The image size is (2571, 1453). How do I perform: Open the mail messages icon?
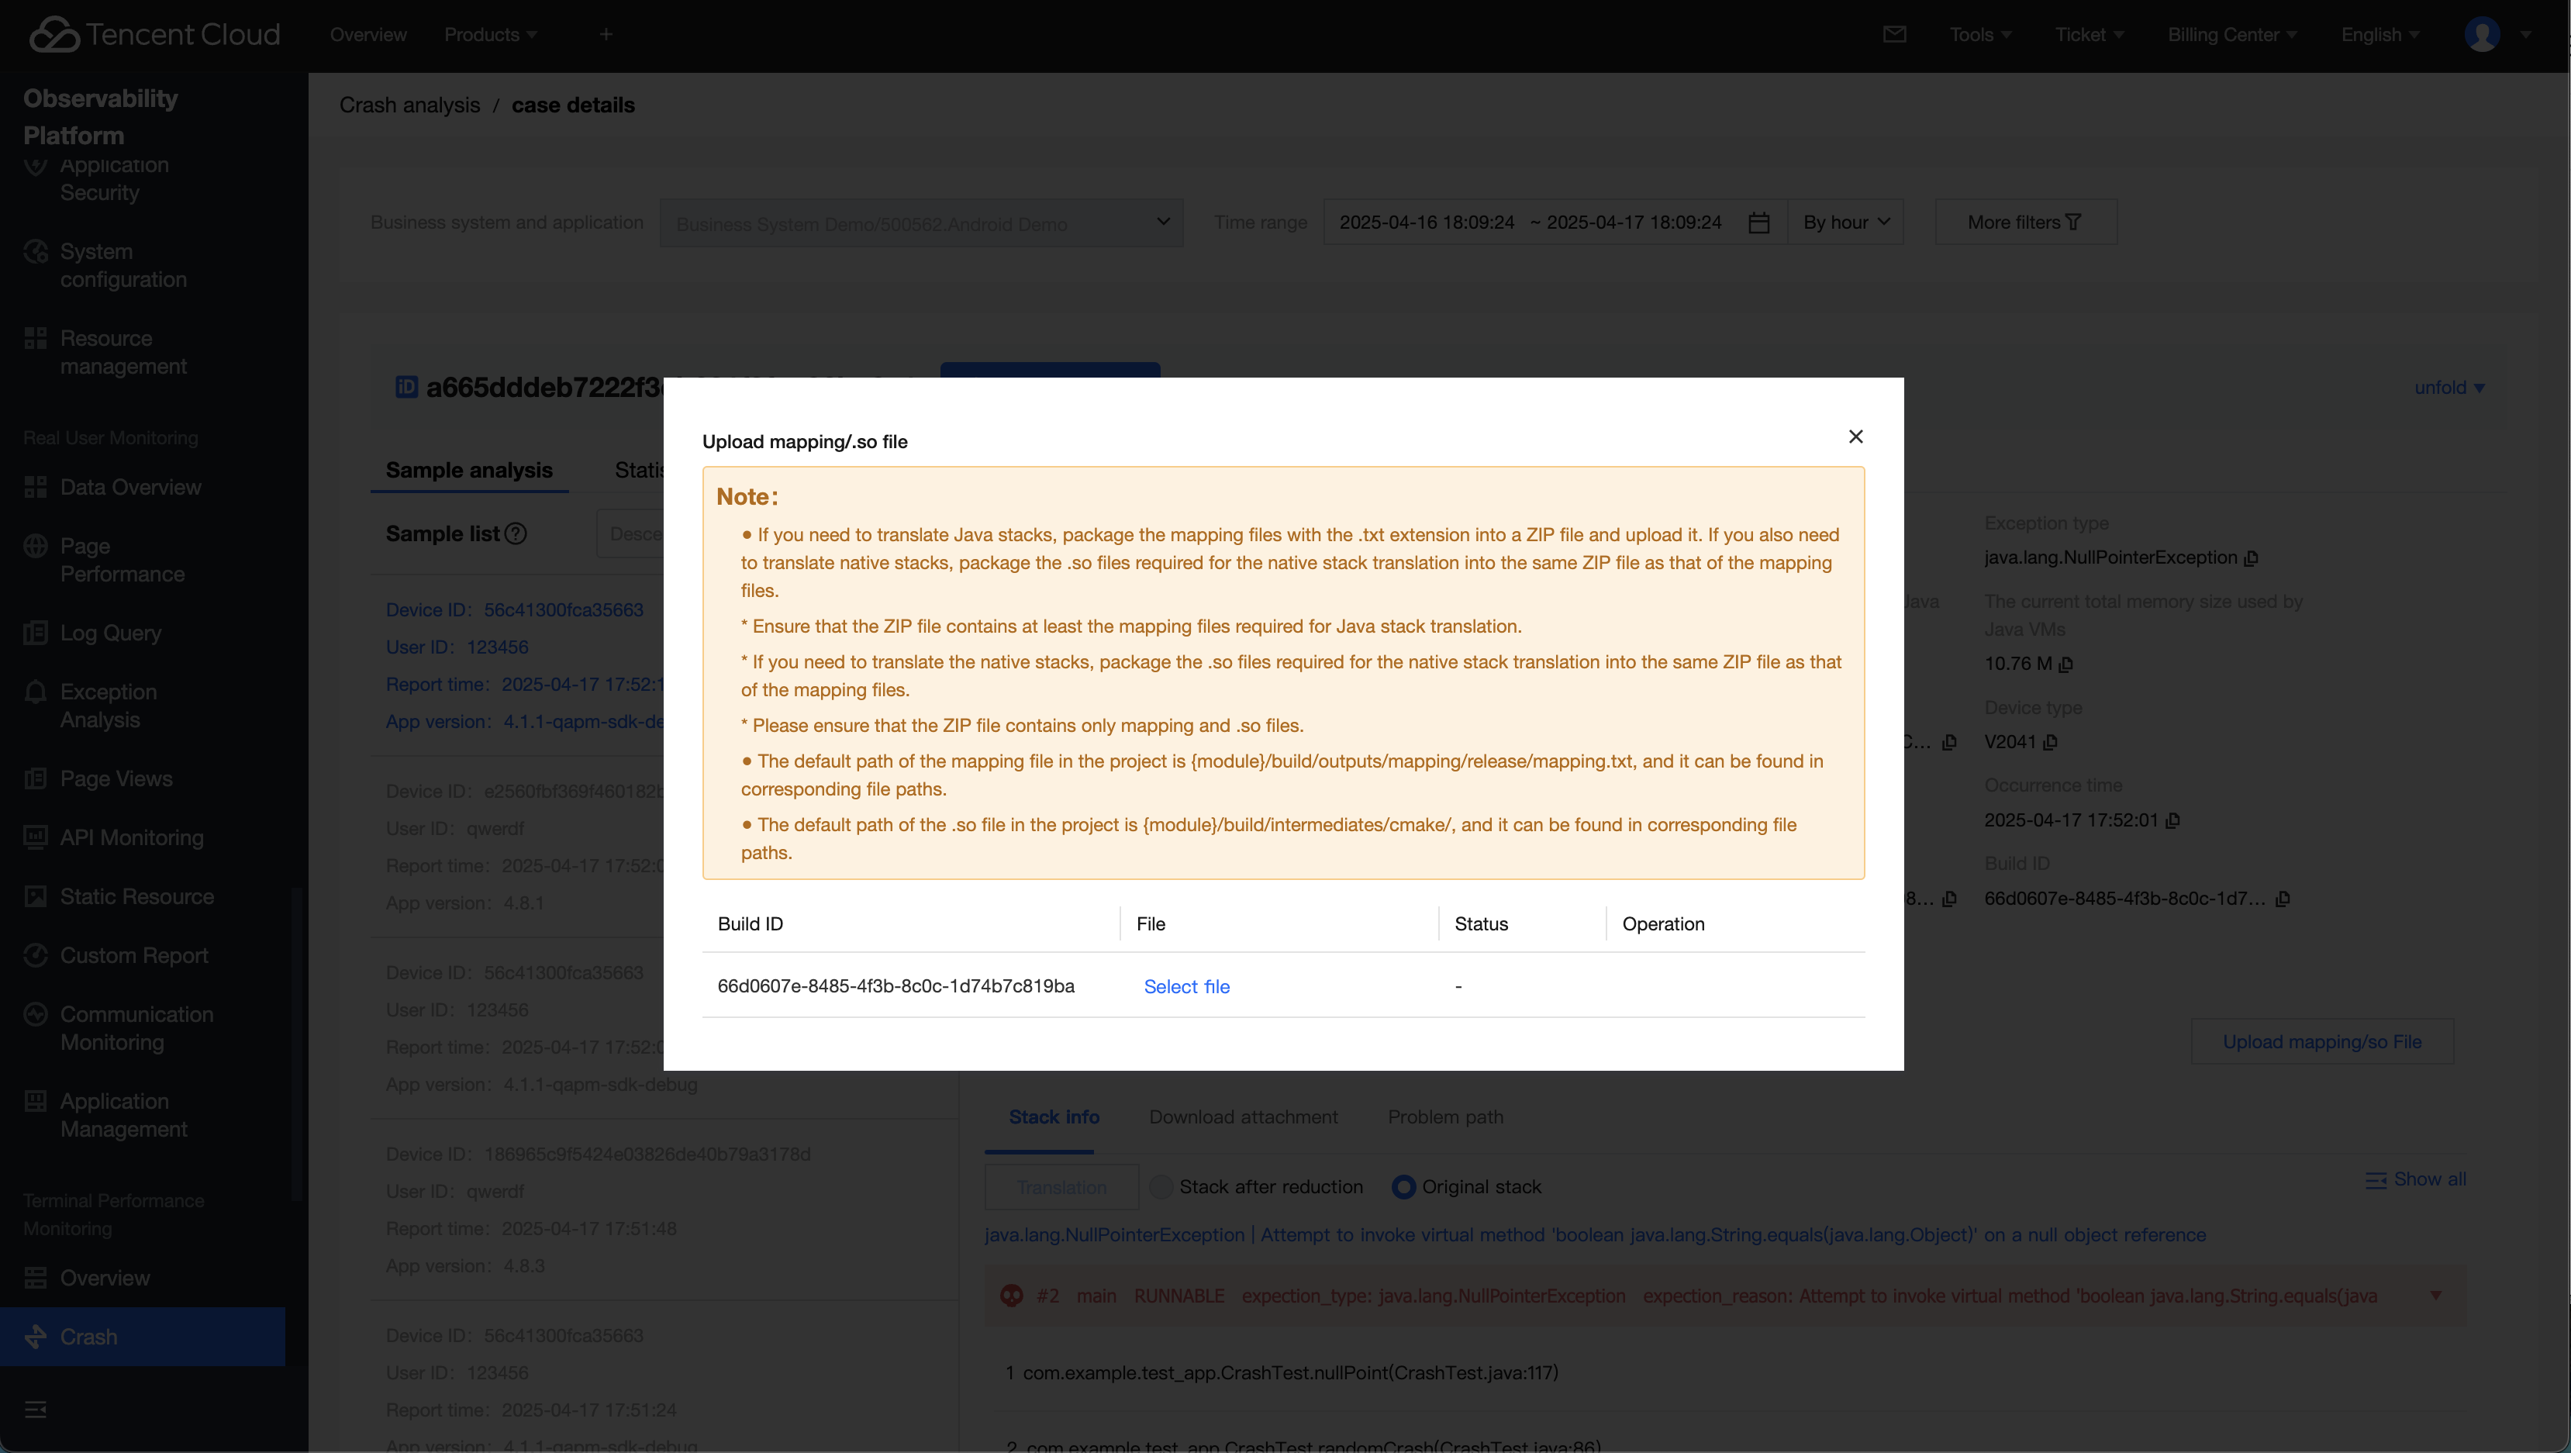(1893, 35)
